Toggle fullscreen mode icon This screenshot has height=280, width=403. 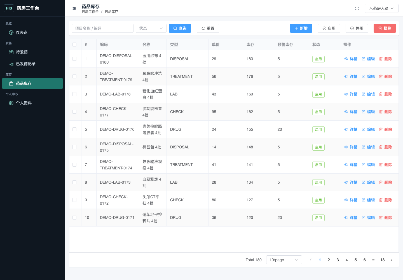point(357,8)
